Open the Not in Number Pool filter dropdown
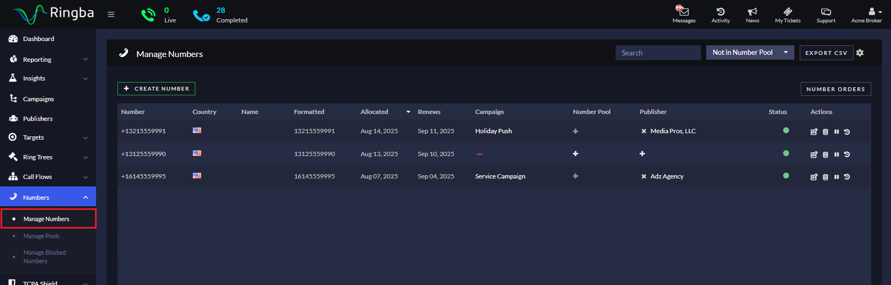Image resolution: width=891 pixels, height=285 pixels. (x=750, y=52)
